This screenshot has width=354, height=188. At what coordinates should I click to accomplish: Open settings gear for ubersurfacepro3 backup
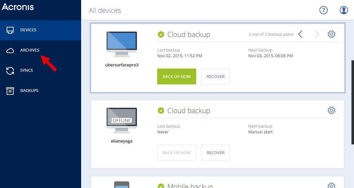pyautogui.click(x=331, y=34)
